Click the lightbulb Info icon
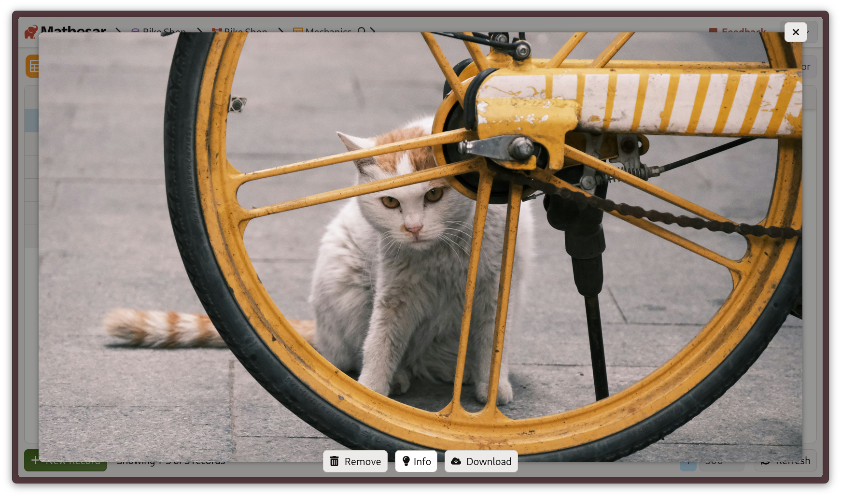Viewport: 841px width, 497px height. [x=406, y=461]
